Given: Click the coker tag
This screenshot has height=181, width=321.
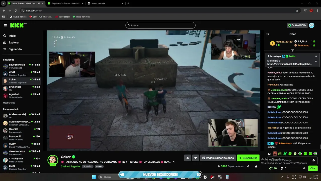Looking at the screenshot, I should tap(99, 166).
